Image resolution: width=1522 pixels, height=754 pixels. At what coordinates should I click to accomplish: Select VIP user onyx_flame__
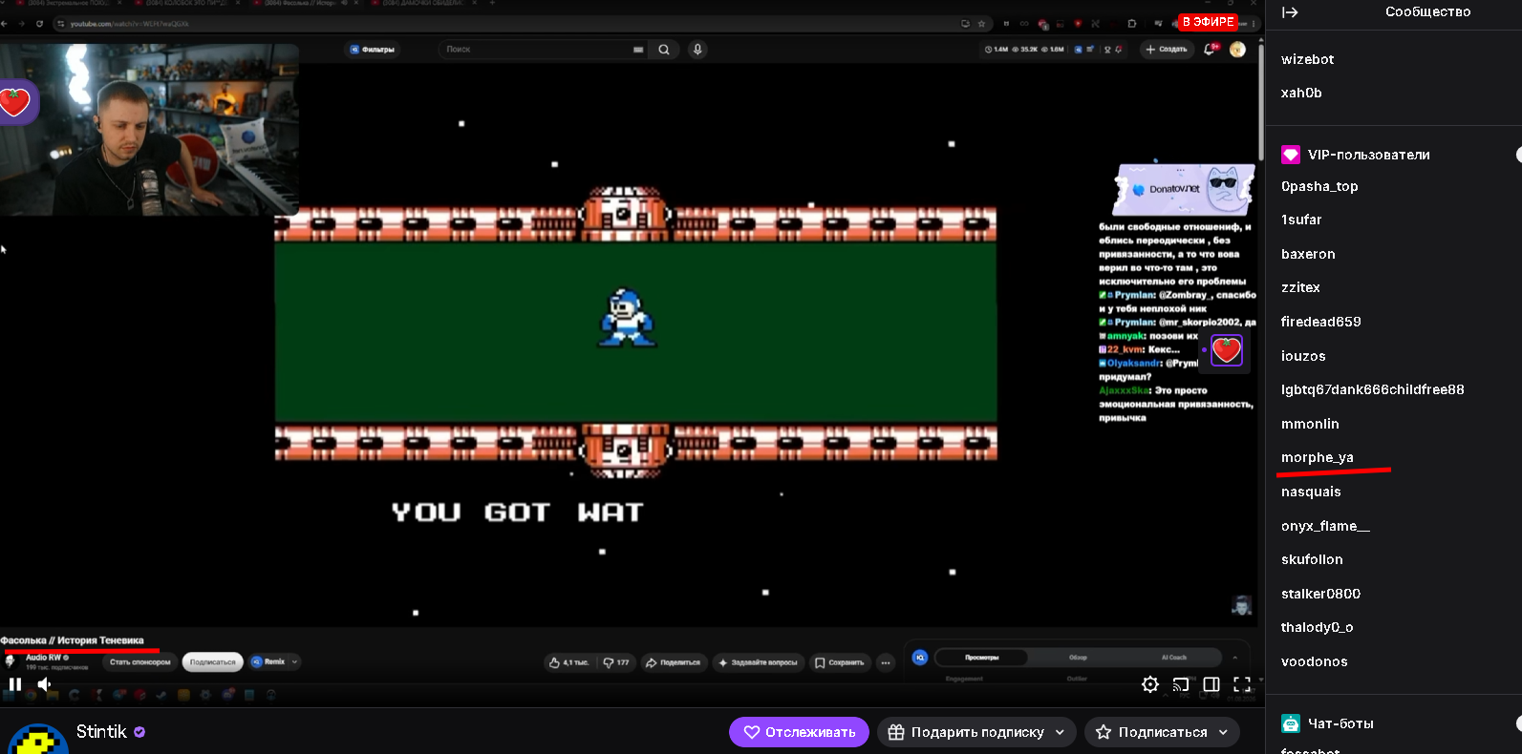tap(1325, 526)
